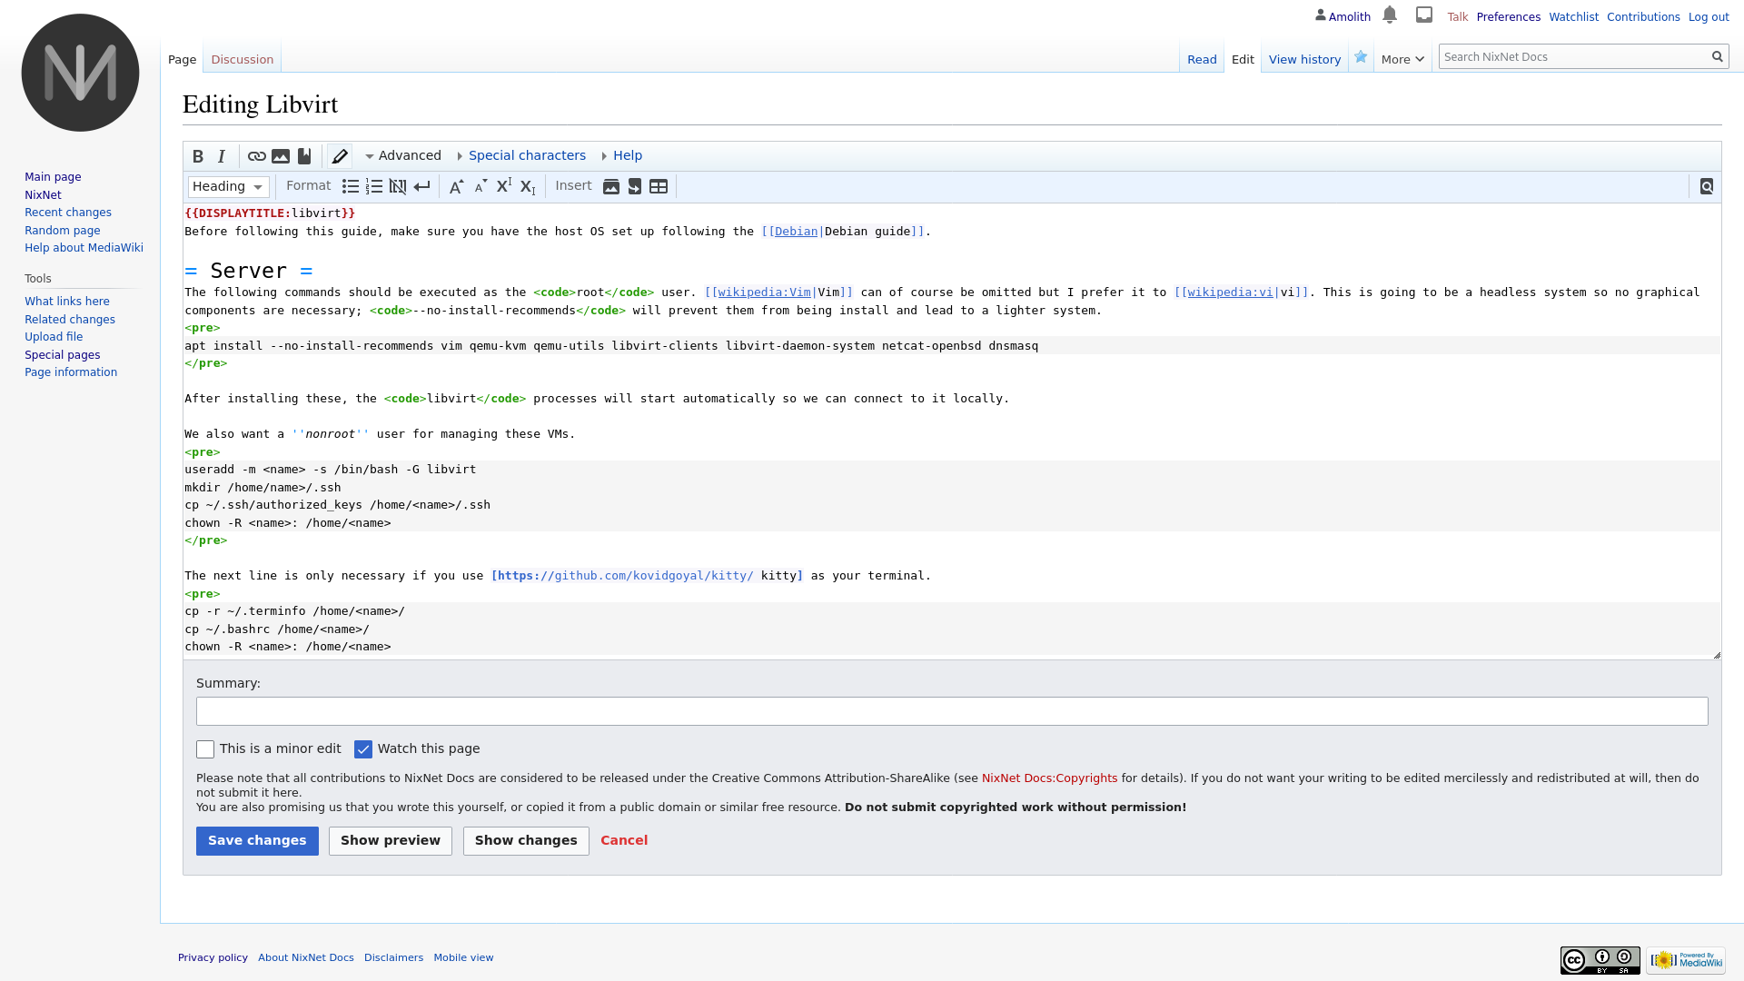Open Page information
This screenshot has width=1744, height=981.
coord(71,372)
